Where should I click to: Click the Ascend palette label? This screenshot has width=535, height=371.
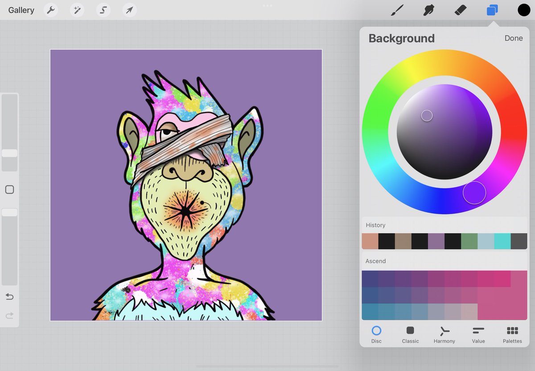point(375,261)
